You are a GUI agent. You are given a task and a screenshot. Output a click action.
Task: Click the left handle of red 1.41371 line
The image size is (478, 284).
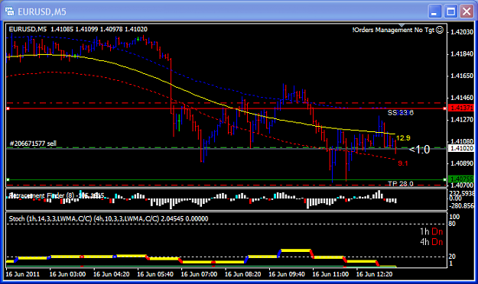coord(8,108)
